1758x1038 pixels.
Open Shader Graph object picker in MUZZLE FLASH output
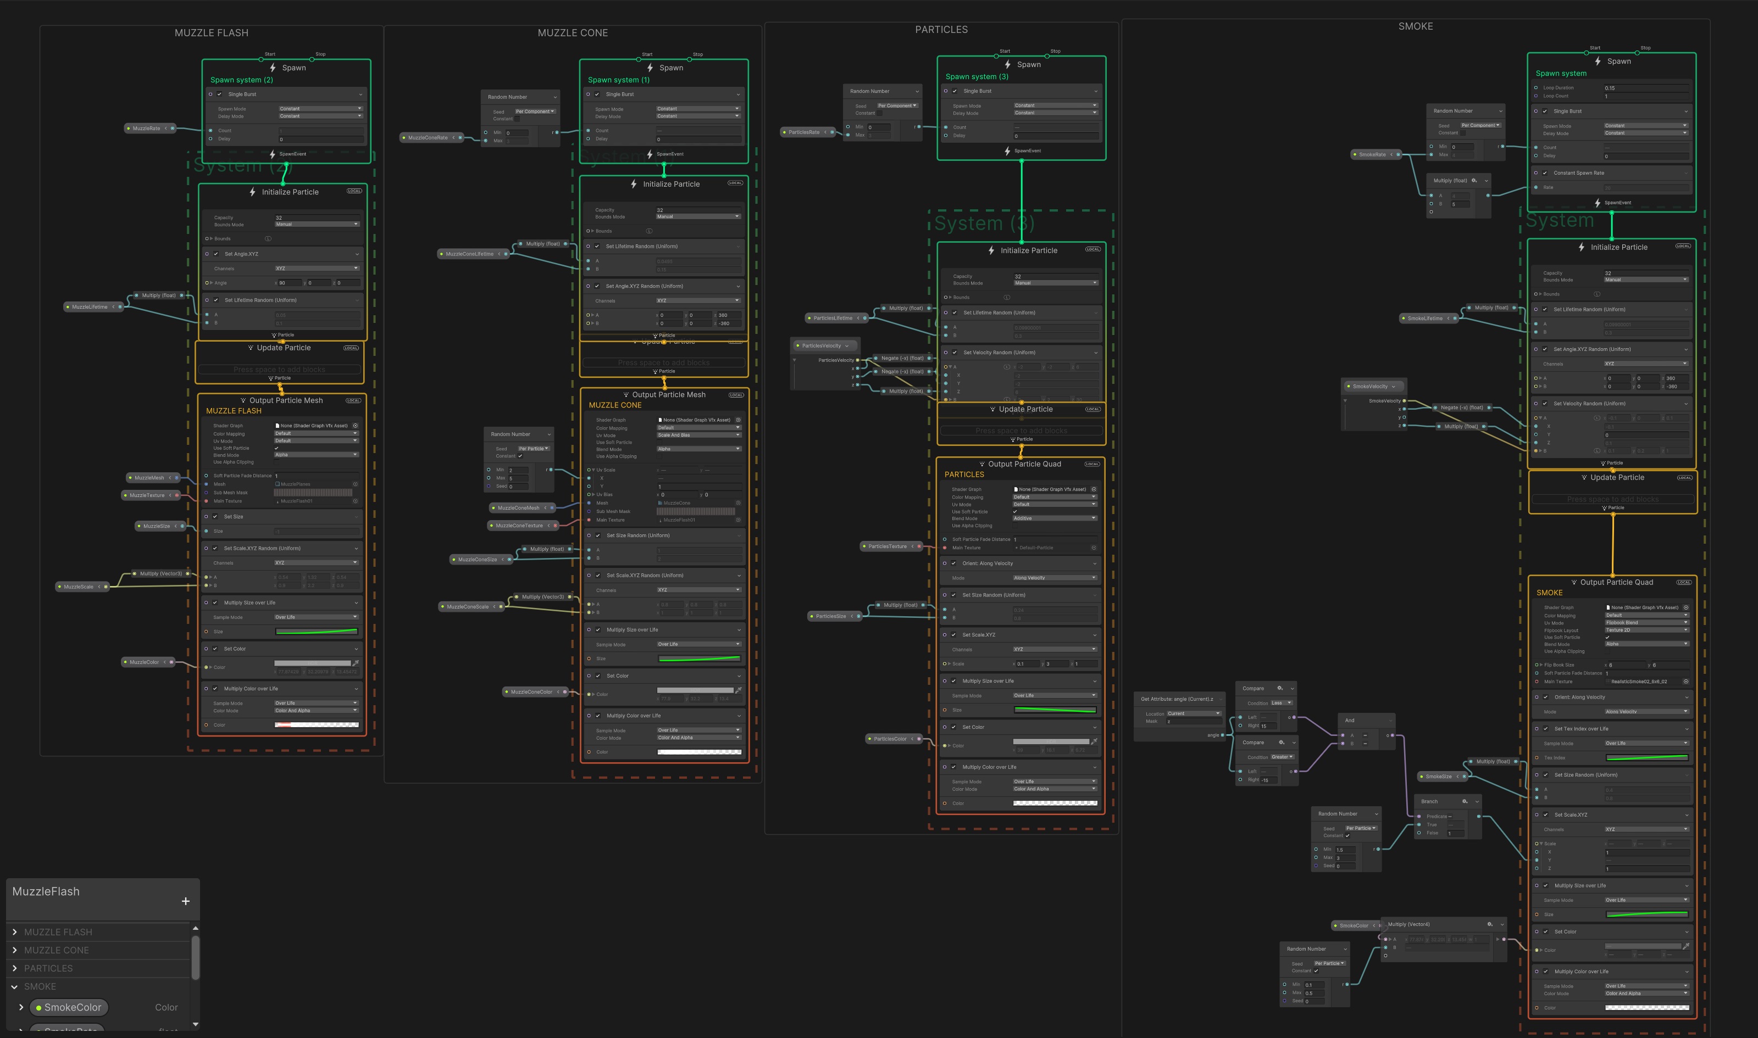point(356,425)
